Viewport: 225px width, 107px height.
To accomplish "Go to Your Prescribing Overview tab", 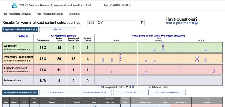I will click(17, 14).
